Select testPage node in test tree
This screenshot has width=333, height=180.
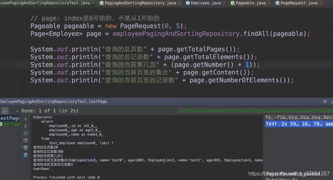click(10, 118)
